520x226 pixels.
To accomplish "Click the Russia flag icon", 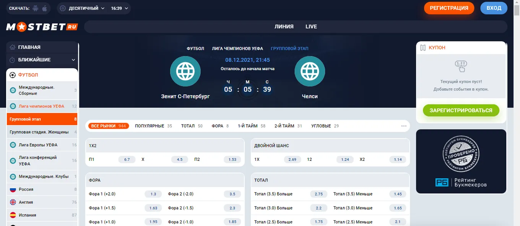I will pyautogui.click(x=13, y=189).
